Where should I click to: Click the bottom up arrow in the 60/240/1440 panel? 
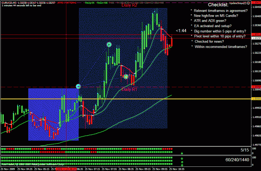pyautogui.click(x=182, y=165)
